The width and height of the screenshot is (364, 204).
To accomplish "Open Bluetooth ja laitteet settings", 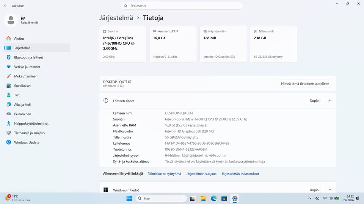I will (37, 57).
